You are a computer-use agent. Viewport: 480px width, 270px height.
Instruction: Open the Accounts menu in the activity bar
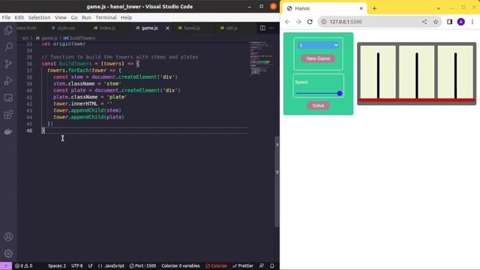(8, 237)
